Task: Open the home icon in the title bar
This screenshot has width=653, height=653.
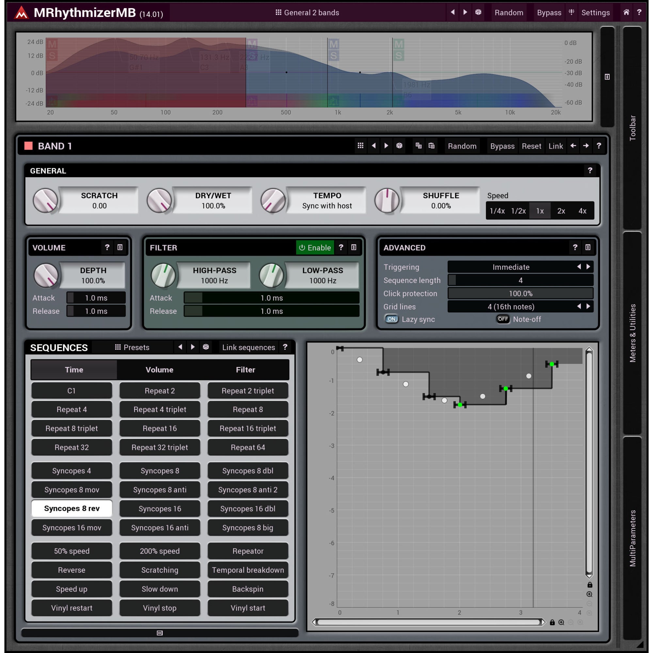Action: tap(626, 12)
